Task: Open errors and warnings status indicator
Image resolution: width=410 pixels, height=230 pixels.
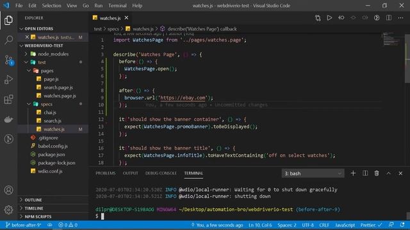Action: (68, 225)
